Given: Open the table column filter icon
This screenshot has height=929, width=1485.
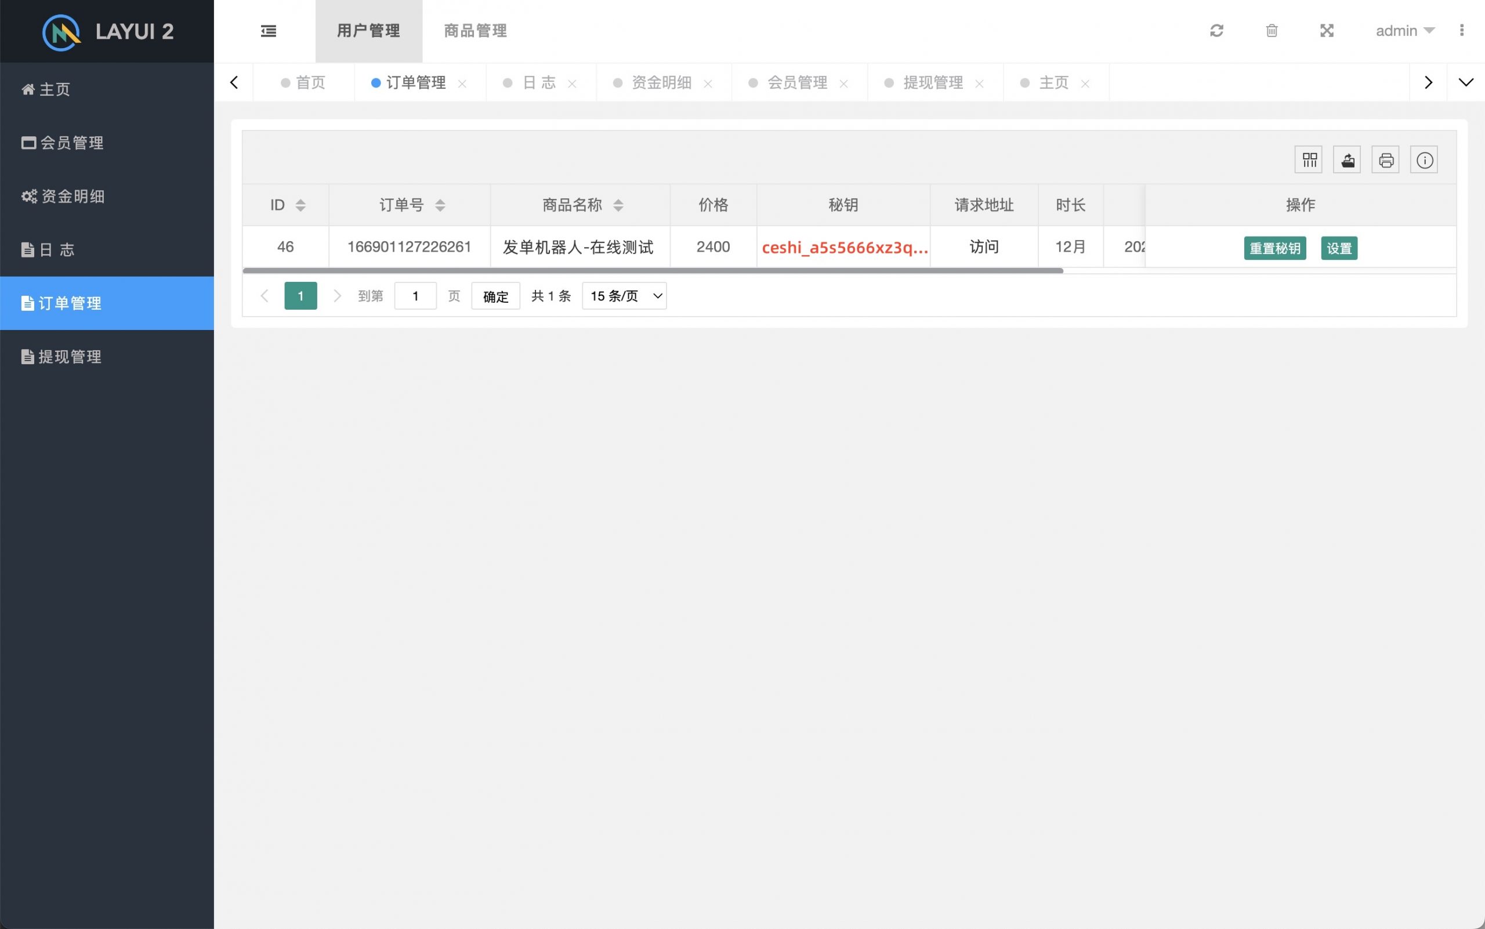Looking at the screenshot, I should pos(1309,161).
